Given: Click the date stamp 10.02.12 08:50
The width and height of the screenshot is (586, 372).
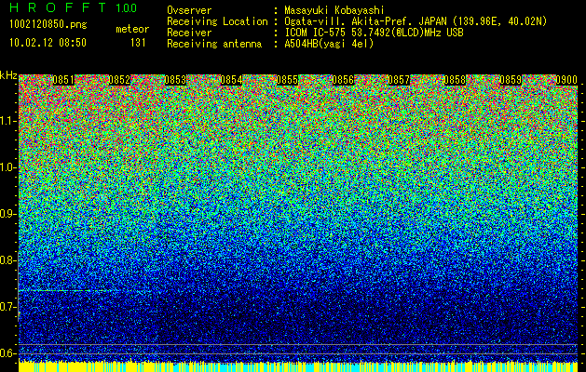Looking at the screenshot, I should [48, 43].
